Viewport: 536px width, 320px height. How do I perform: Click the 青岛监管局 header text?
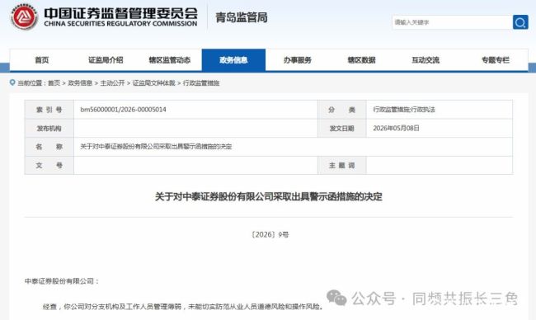coord(242,17)
